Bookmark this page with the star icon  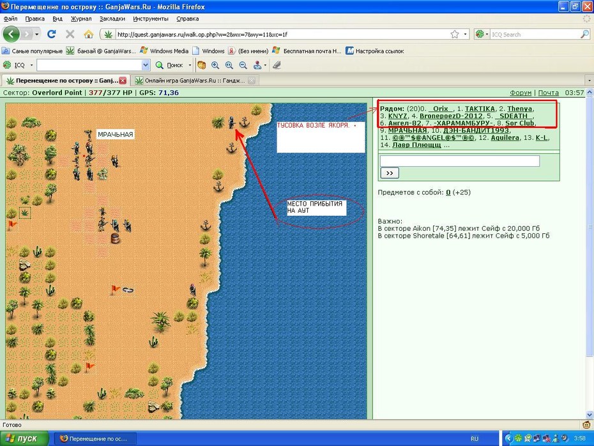[x=455, y=35]
